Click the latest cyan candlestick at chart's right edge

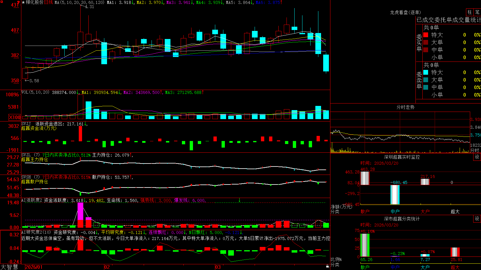(x=326, y=63)
